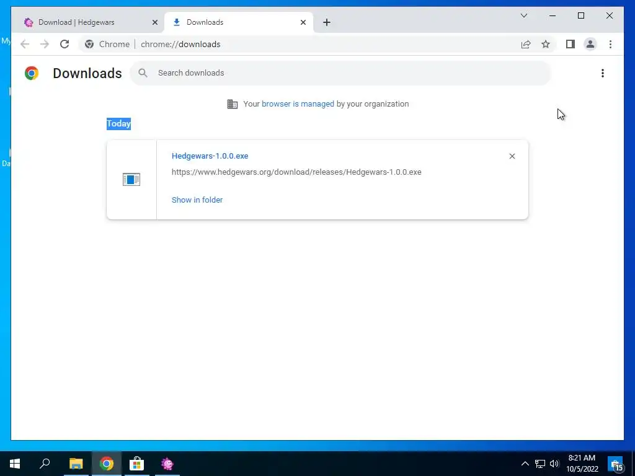Screen dimensions: 635x476
Task: Click the hedgewars.org download URL
Action: (x=296, y=172)
